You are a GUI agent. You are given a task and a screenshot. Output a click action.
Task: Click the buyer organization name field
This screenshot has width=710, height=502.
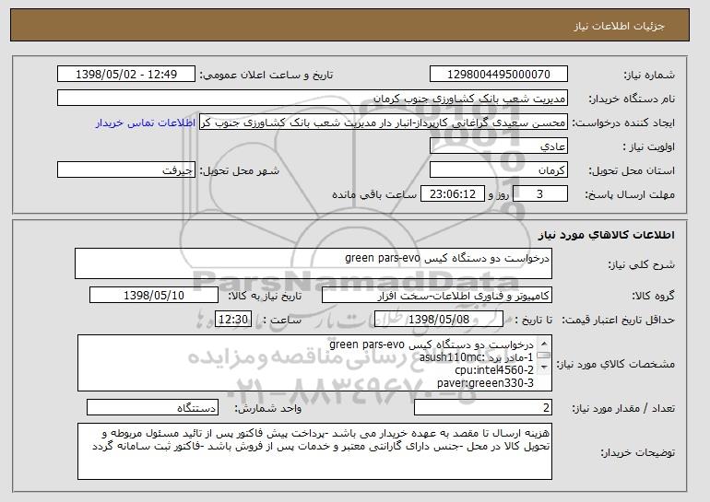coord(313,99)
